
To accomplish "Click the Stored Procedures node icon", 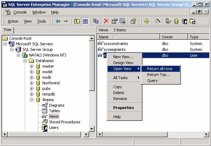I will pos(45,122).
